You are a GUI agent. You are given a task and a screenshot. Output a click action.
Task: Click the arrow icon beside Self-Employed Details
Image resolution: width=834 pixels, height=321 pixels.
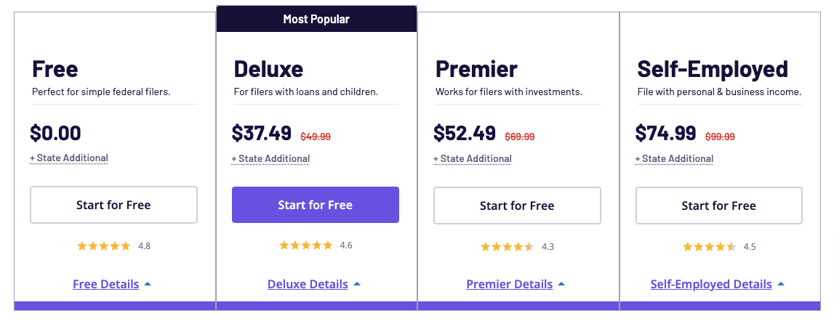coord(780,285)
